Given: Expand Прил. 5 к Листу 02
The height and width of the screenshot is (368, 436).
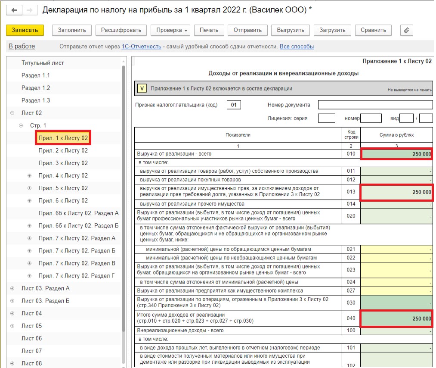Looking at the screenshot, I should pos(29,188).
